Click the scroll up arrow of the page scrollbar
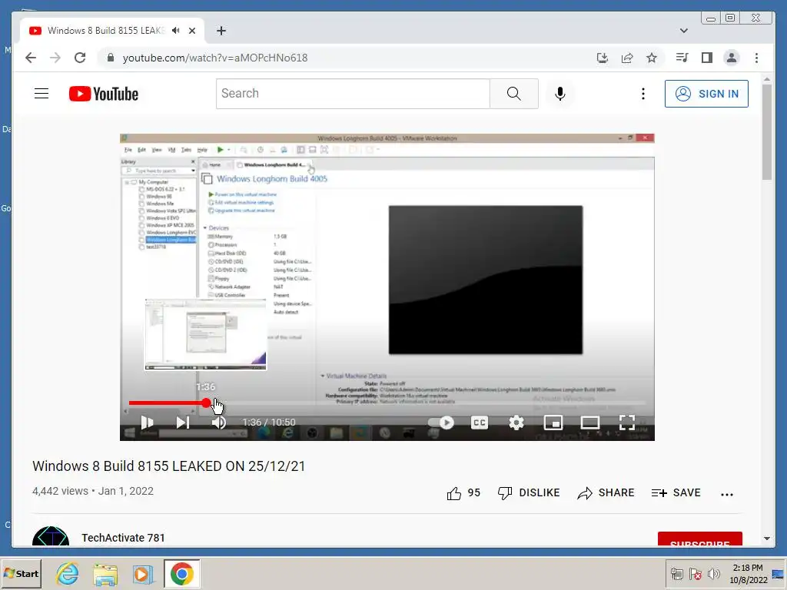The height and width of the screenshot is (590, 787). coord(767,79)
